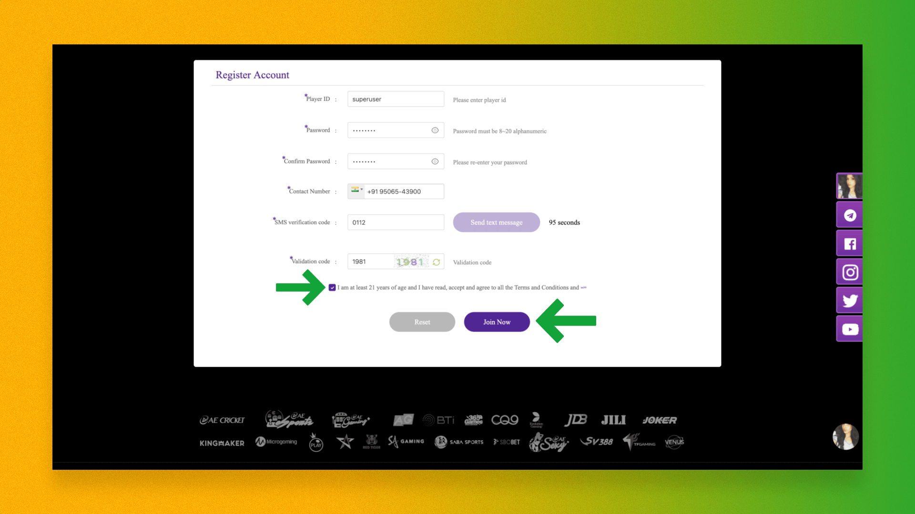
Task: Click the Player ID input field
Action: pyautogui.click(x=395, y=99)
